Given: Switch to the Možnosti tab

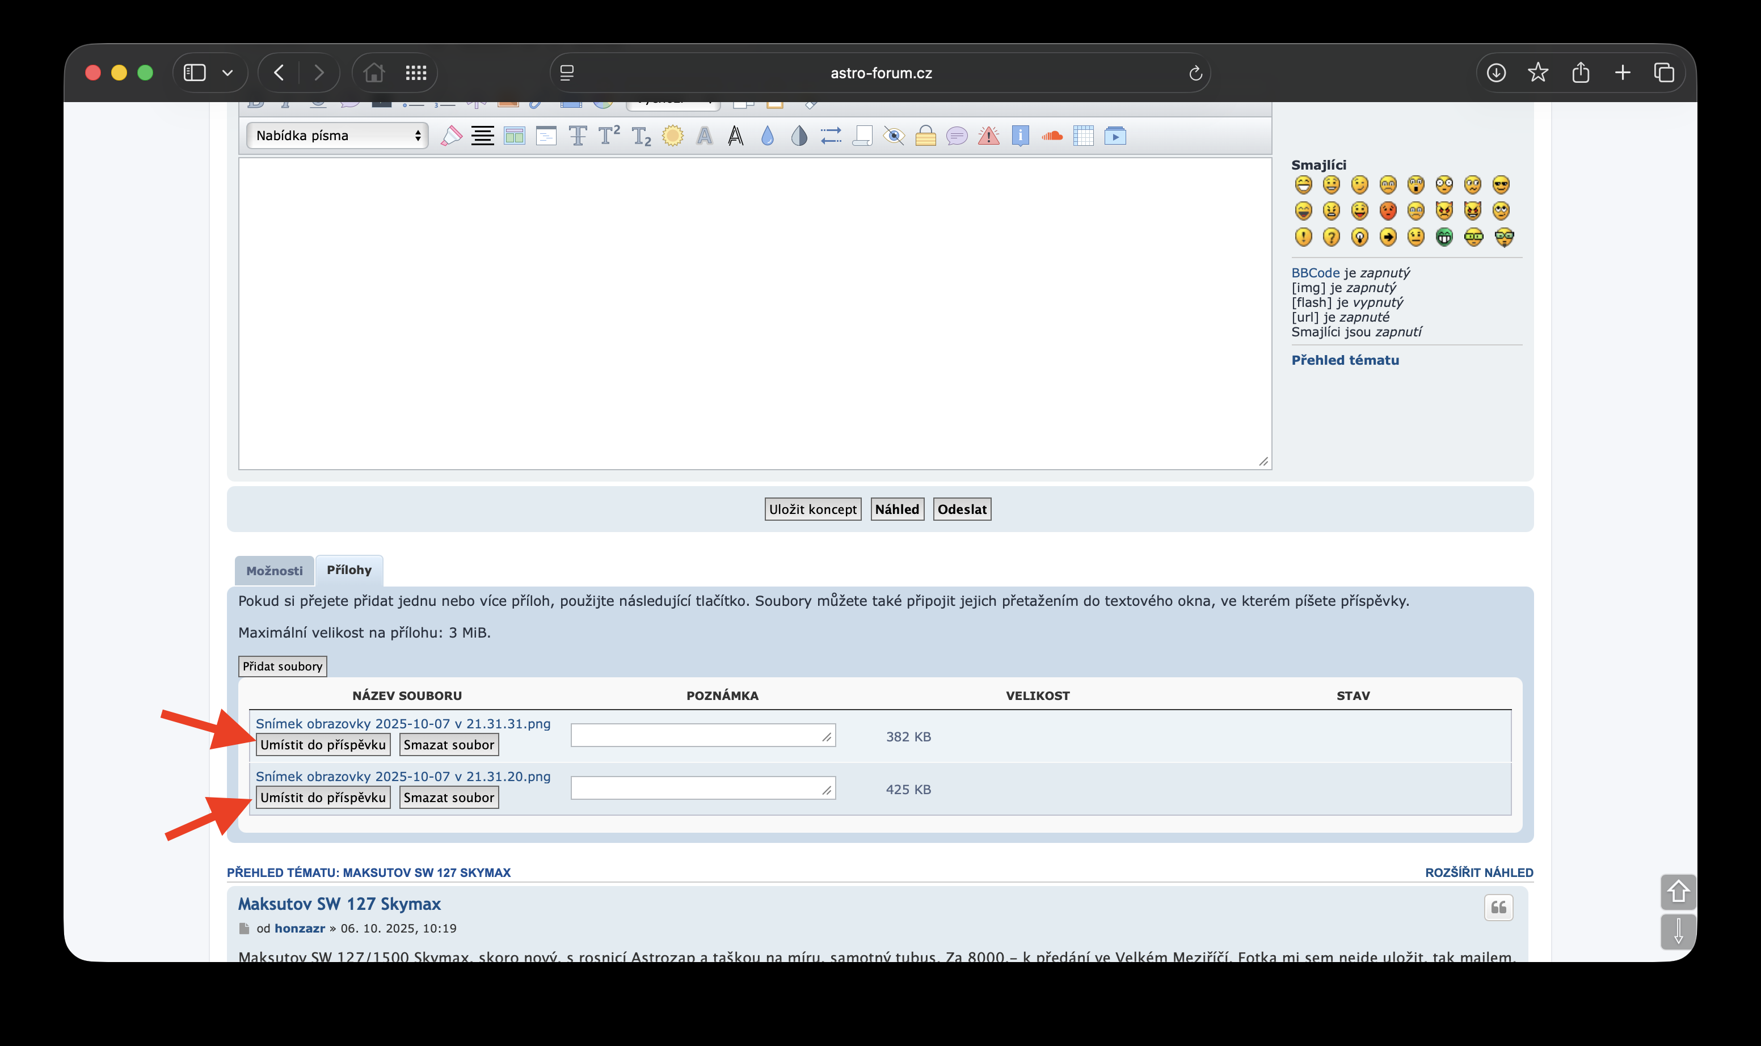Looking at the screenshot, I should click(x=274, y=571).
